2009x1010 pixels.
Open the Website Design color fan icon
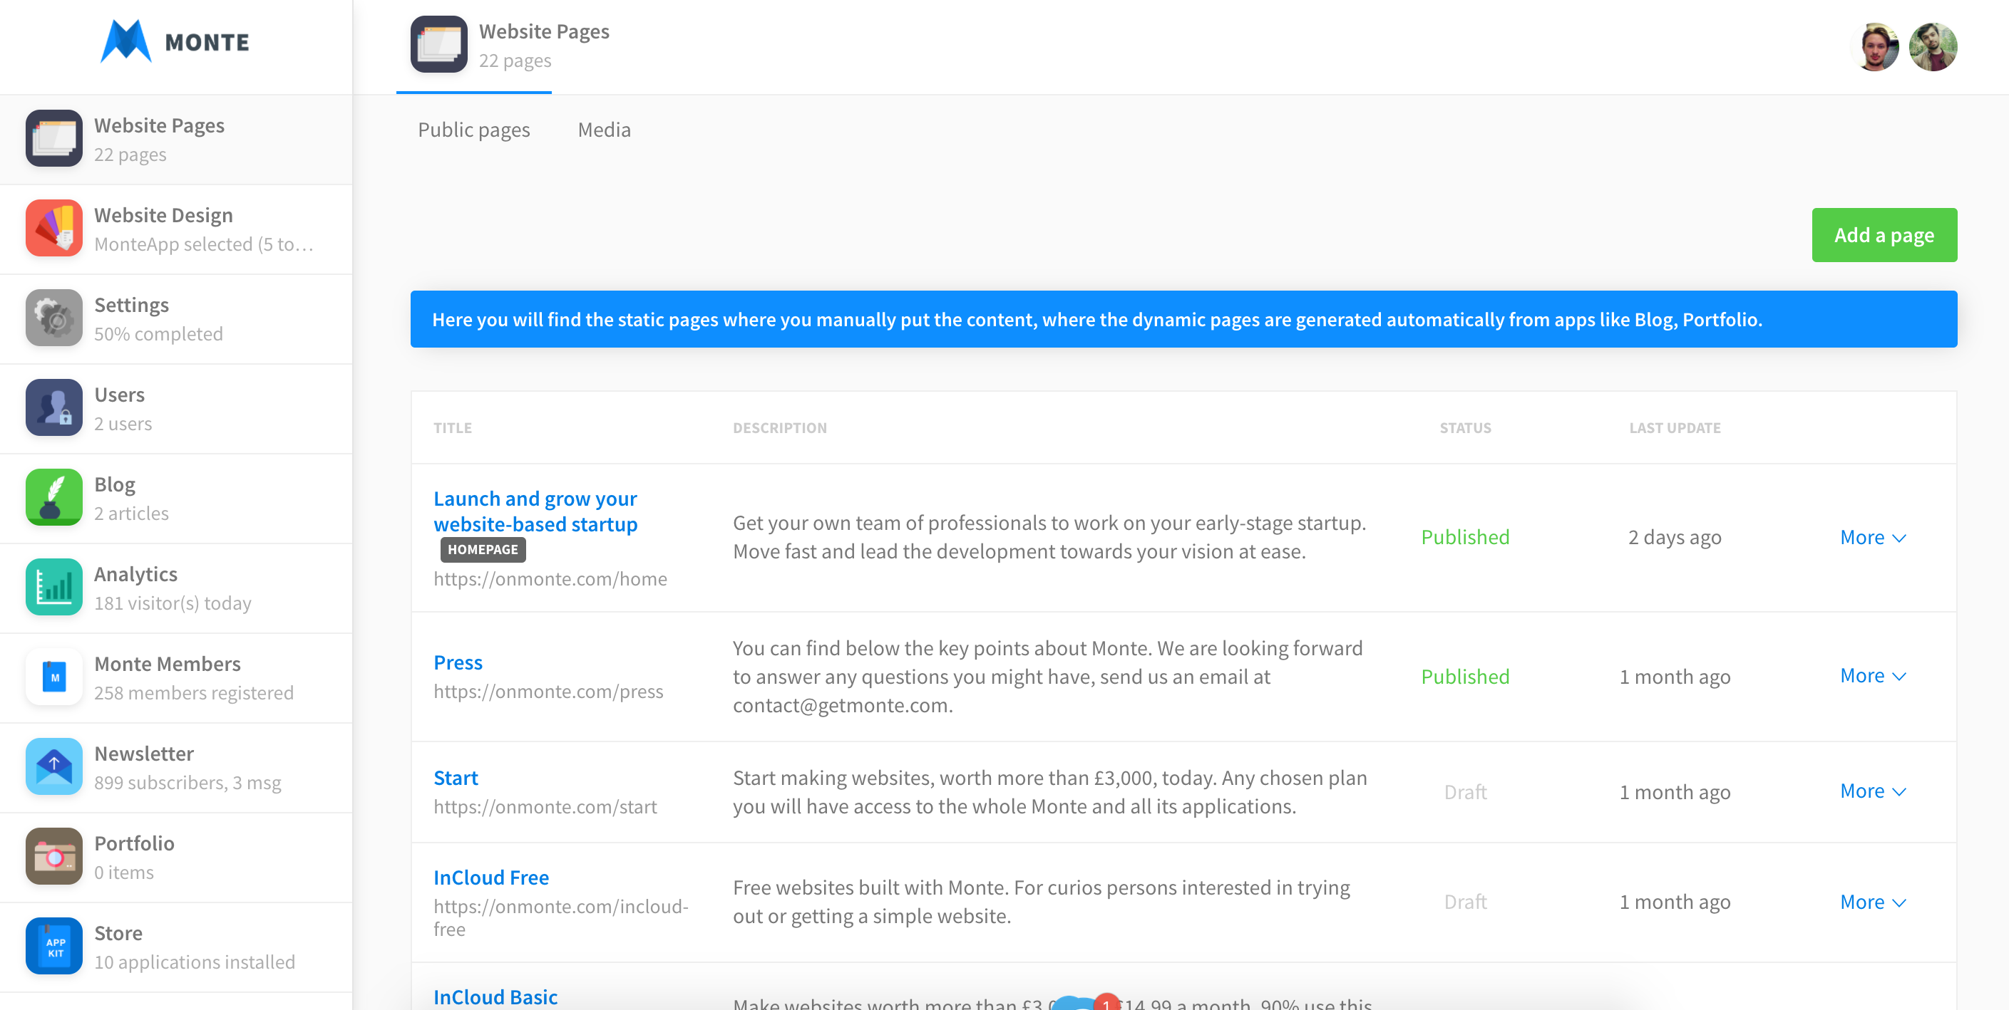tap(53, 227)
